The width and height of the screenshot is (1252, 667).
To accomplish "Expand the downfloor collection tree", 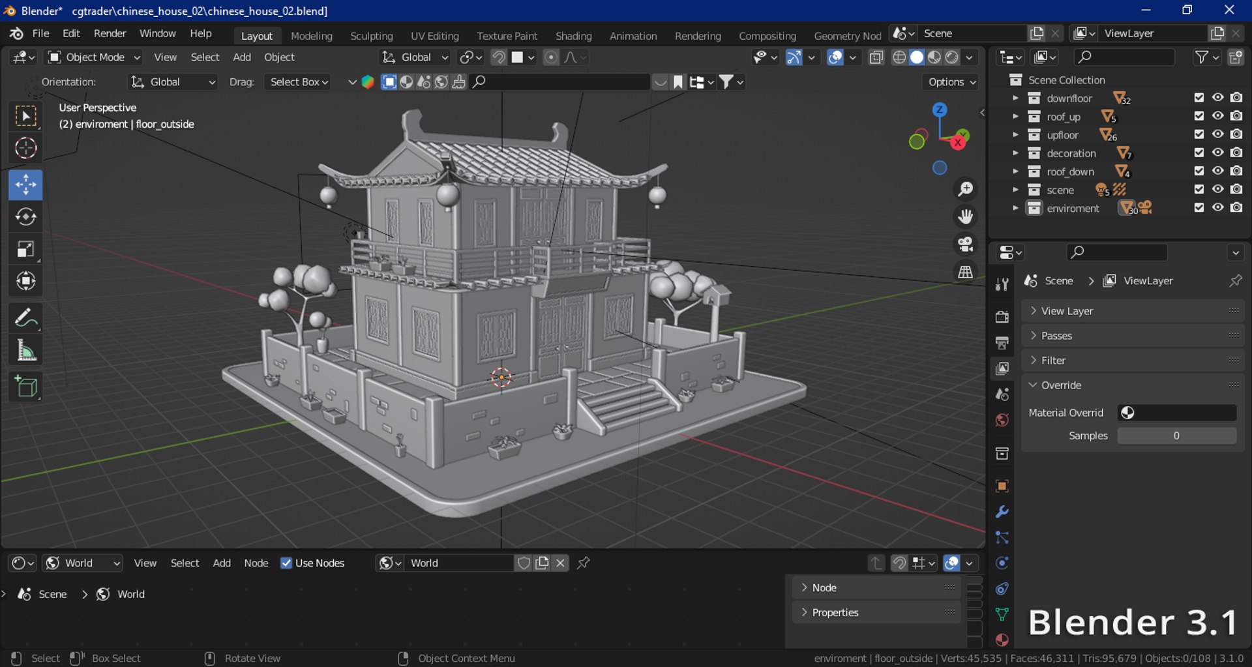I will tap(1015, 98).
